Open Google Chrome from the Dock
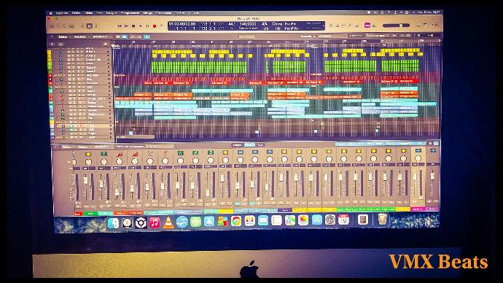 pyautogui.click(x=236, y=222)
